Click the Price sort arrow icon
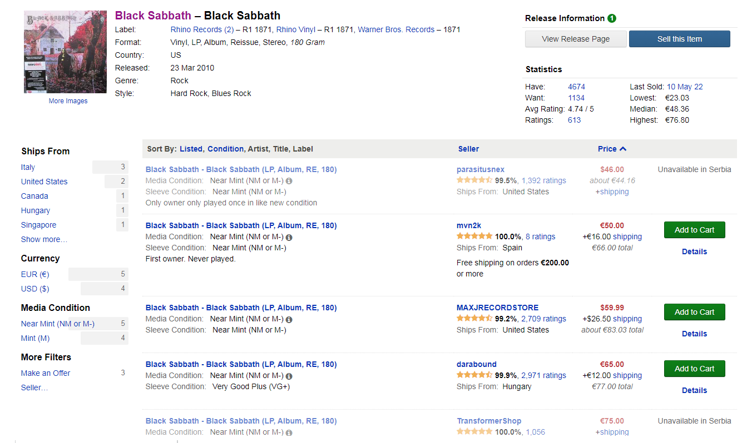Image resolution: width=747 pixels, height=443 pixels. pyautogui.click(x=623, y=149)
